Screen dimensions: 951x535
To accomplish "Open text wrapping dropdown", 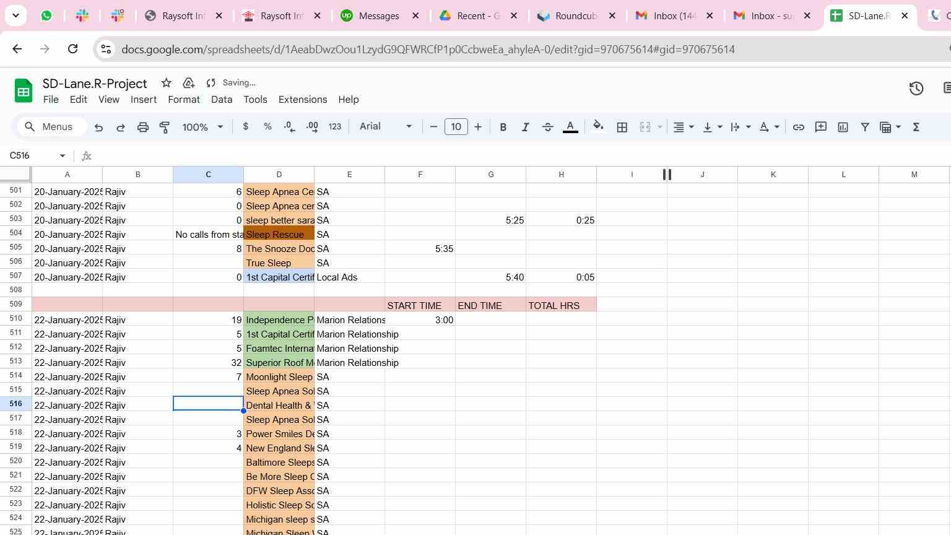I will pos(740,127).
